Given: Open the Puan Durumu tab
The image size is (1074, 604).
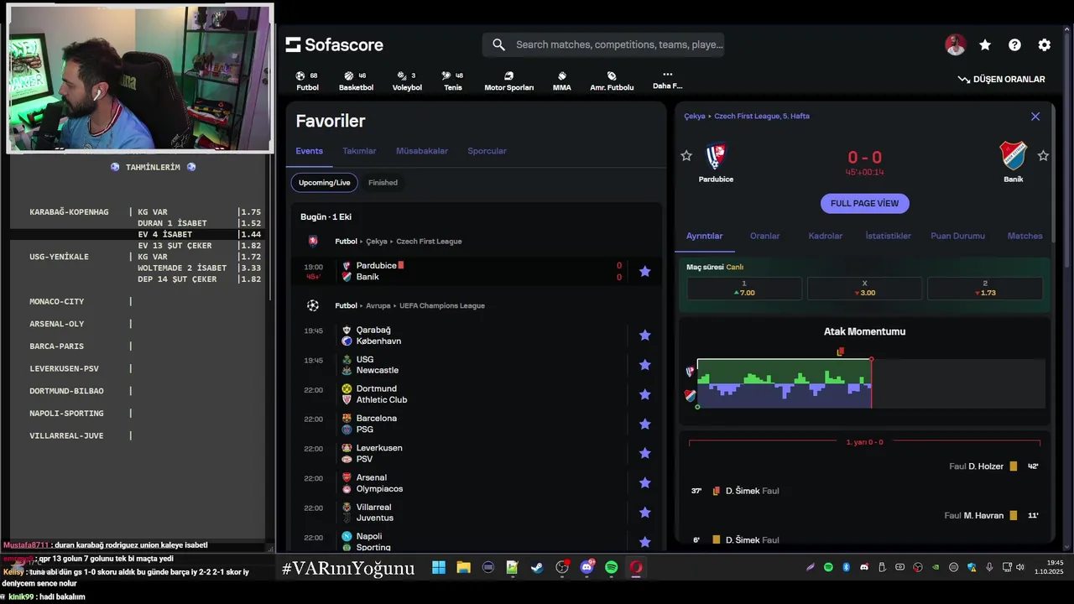Looking at the screenshot, I should pyautogui.click(x=957, y=236).
